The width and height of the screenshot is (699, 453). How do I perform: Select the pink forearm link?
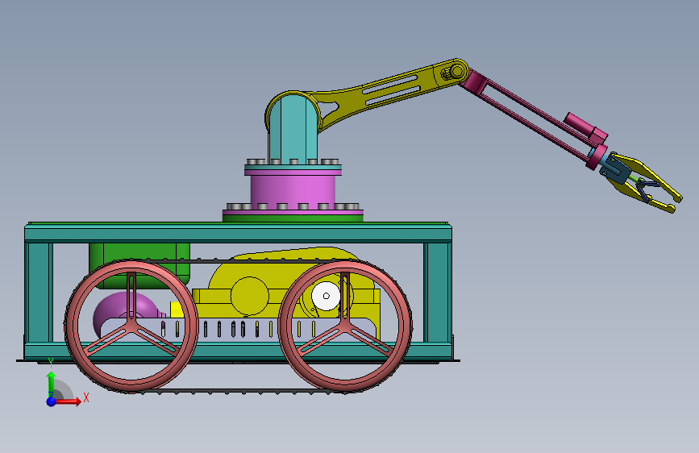point(533,116)
